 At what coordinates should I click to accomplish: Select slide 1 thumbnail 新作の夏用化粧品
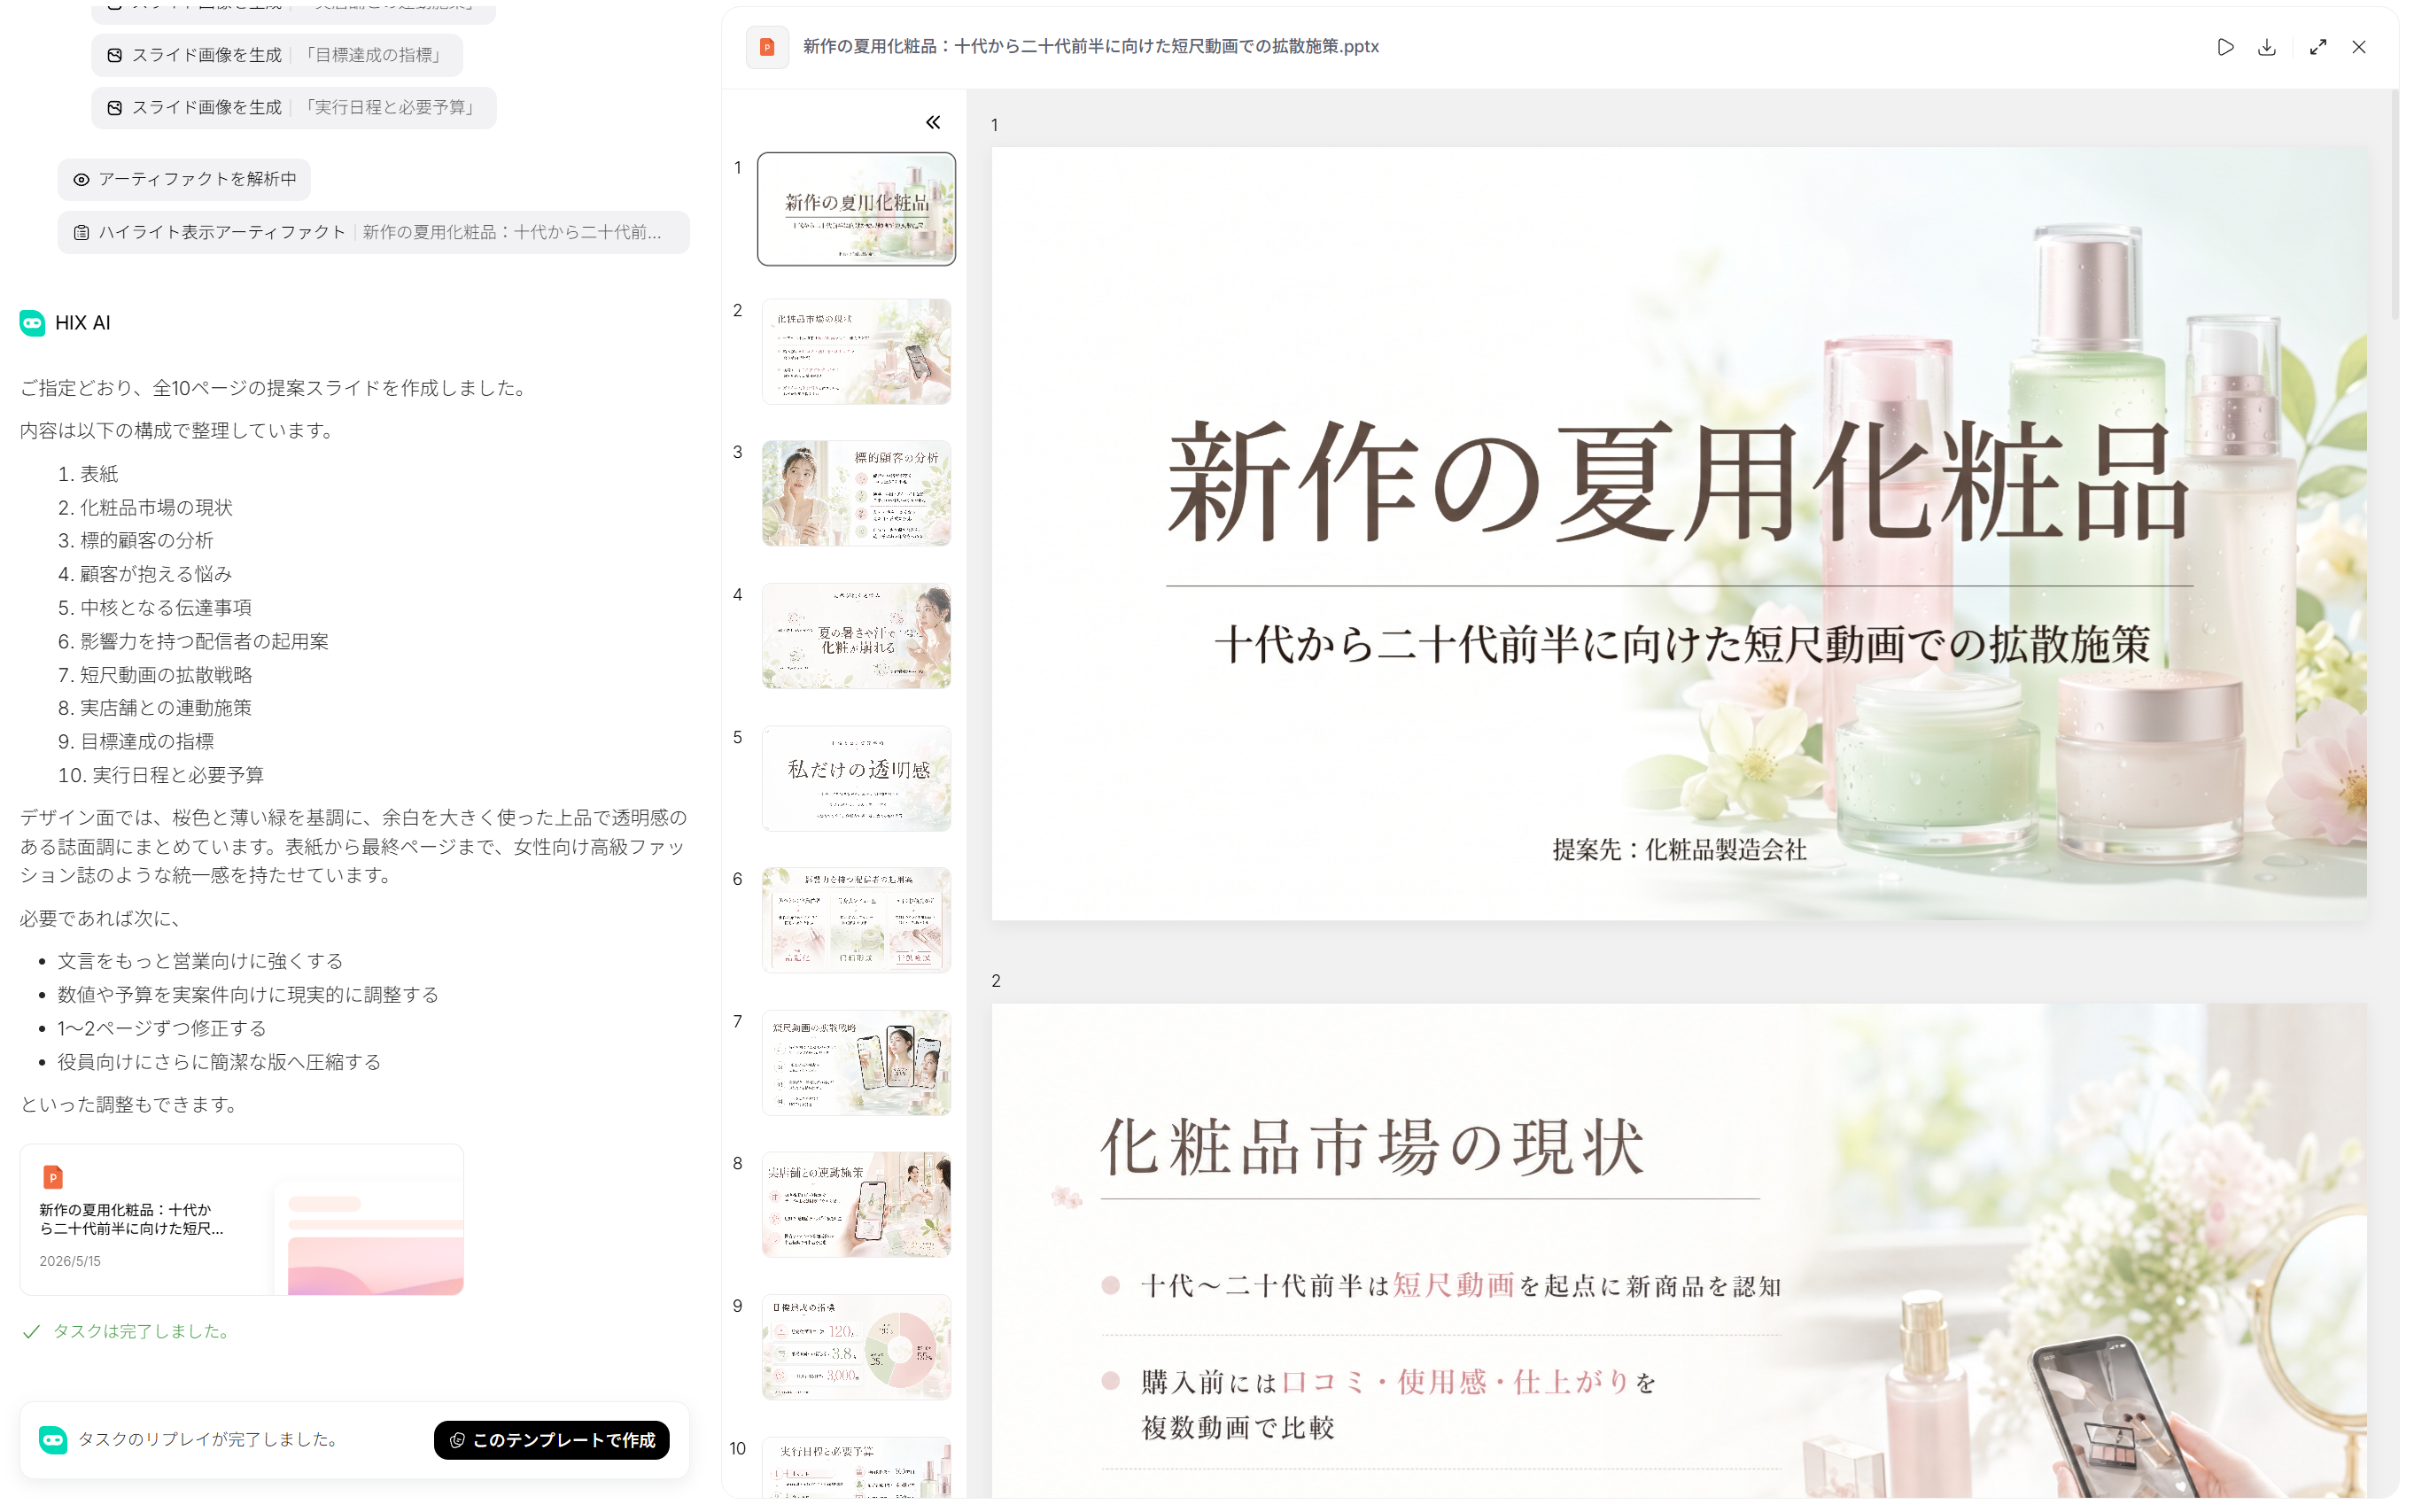pos(856,209)
